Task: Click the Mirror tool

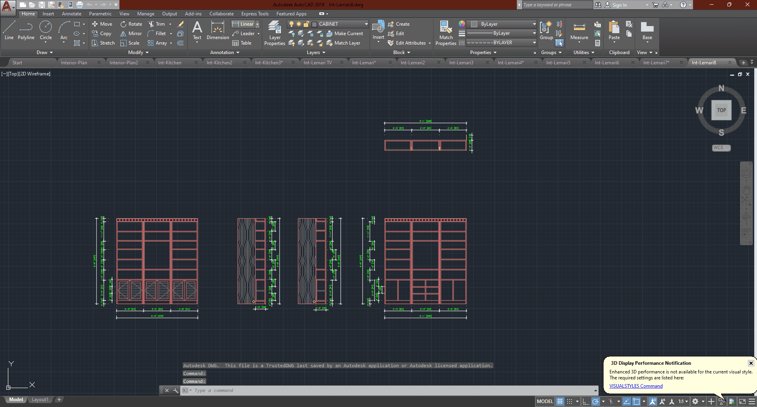Action: [x=131, y=34]
